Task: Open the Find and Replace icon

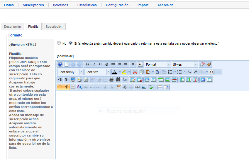Action: tap(125, 80)
